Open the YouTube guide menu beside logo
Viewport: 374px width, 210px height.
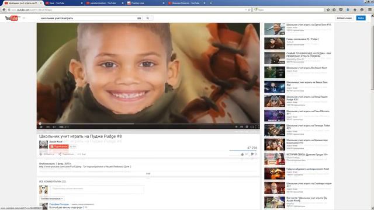pyautogui.click(x=24, y=18)
